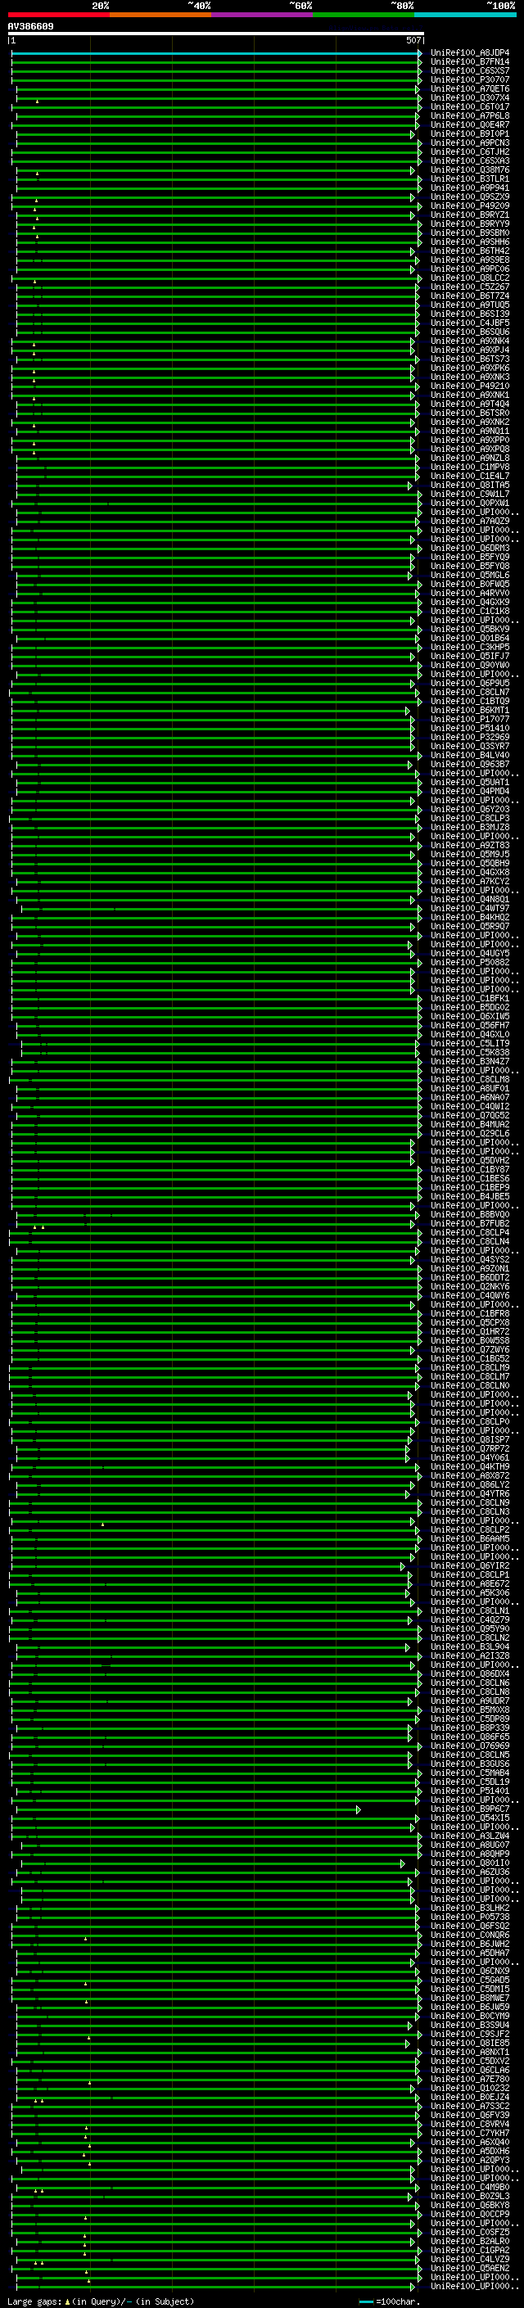The width and height of the screenshot is (524, 2308).
Task: Select the UniRef100_A8X872 label
Action: 470,1475
